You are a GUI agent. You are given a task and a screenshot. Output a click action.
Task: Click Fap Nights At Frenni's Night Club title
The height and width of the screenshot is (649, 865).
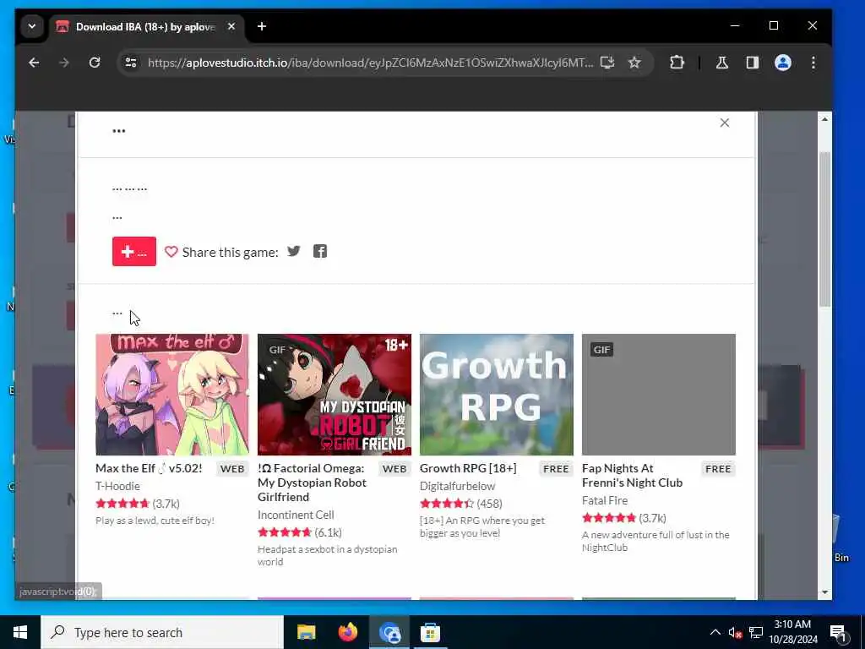tap(632, 476)
